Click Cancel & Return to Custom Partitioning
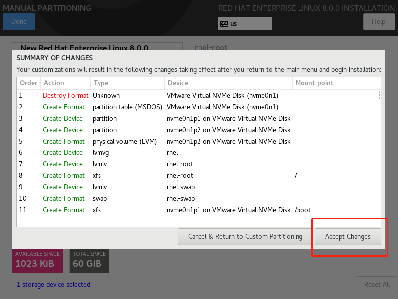This screenshot has height=299, width=398. (x=245, y=236)
